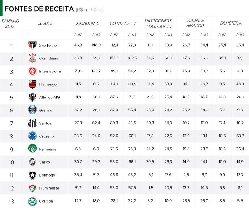Screen dimensions: 249x208
Task: Click the Santos club crest
Action: [32, 123]
